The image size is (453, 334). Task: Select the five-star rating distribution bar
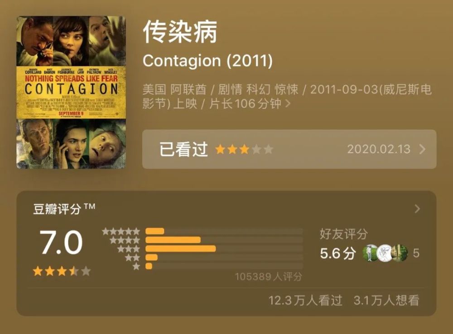pyautogui.click(x=224, y=231)
